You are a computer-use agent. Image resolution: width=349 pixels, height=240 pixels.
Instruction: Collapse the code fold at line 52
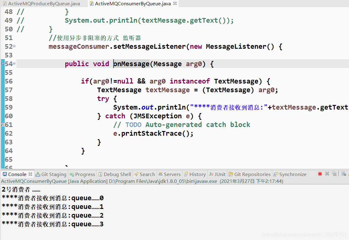point(14,46)
